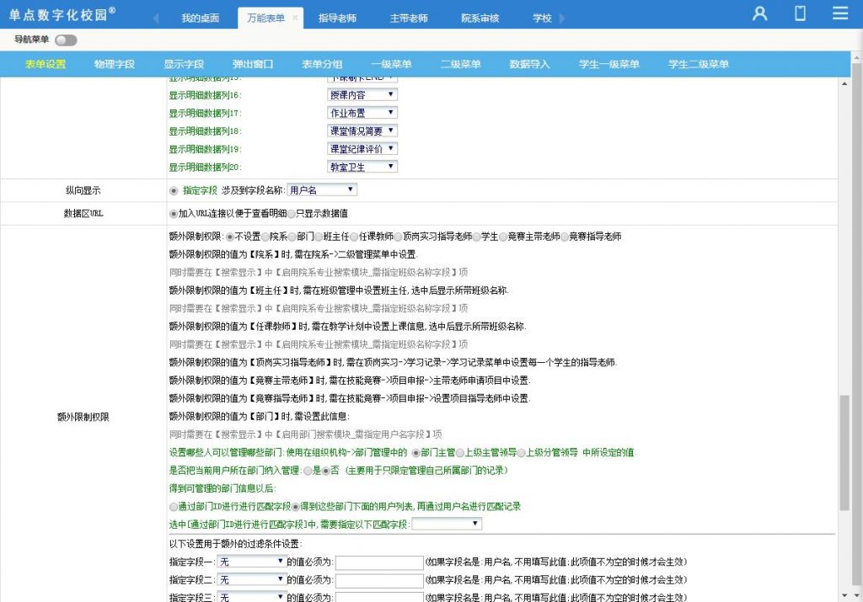Click the 额外限制权限 row label

(x=83, y=418)
